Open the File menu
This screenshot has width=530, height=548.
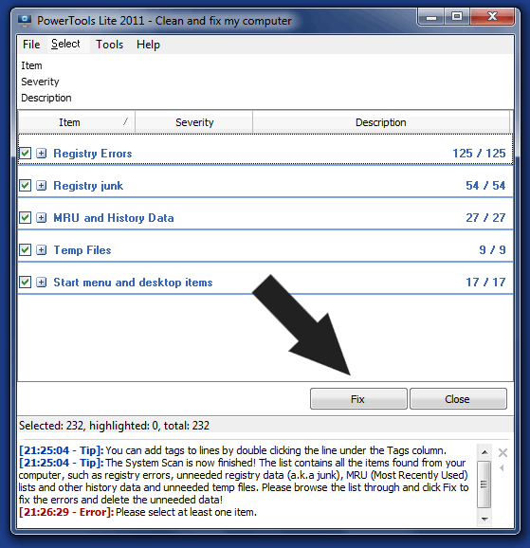(31, 45)
